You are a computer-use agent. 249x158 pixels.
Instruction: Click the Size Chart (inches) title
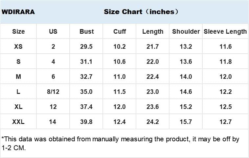pyautogui.click(x=141, y=12)
